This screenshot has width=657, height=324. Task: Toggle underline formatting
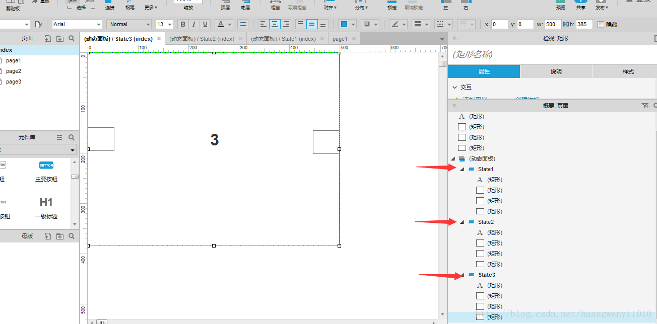tap(205, 24)
